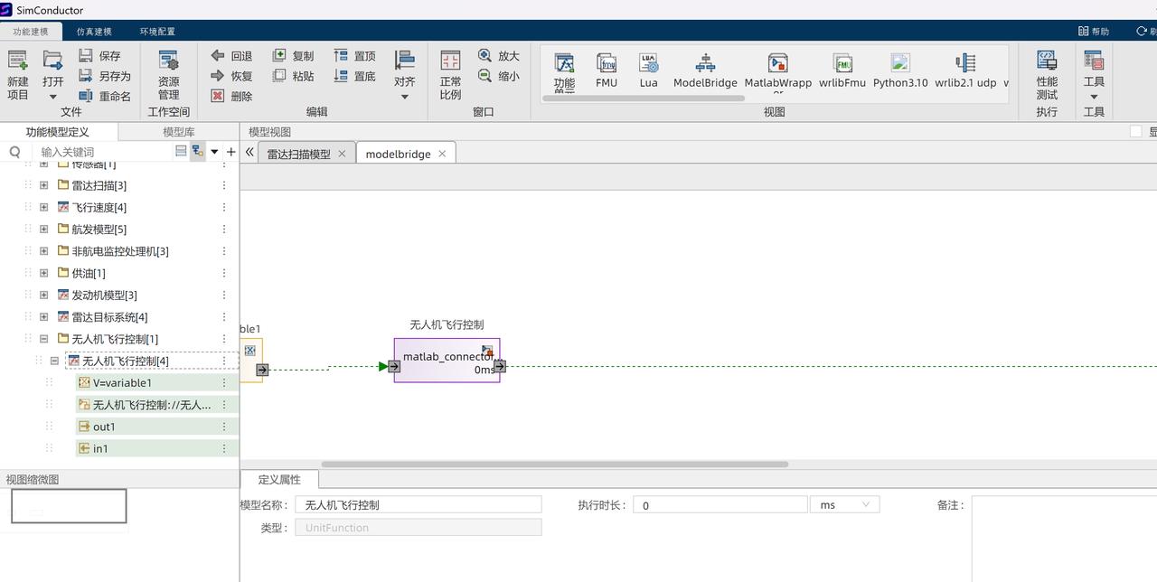Click the Save icon in toolbar

tap(86, 56)
